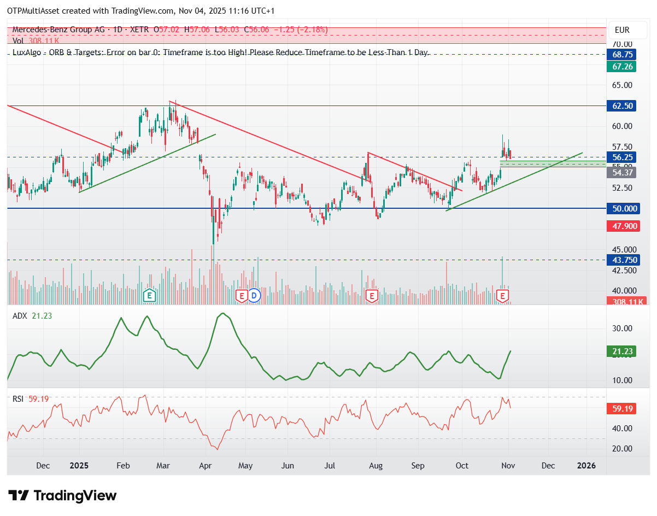Click the green earnings E marker in February
Viewport: 657px width, 516px height.
coord(149,296)
